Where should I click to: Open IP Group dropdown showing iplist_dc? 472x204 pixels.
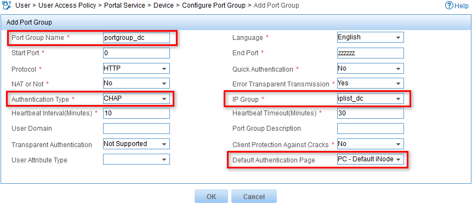370,98
